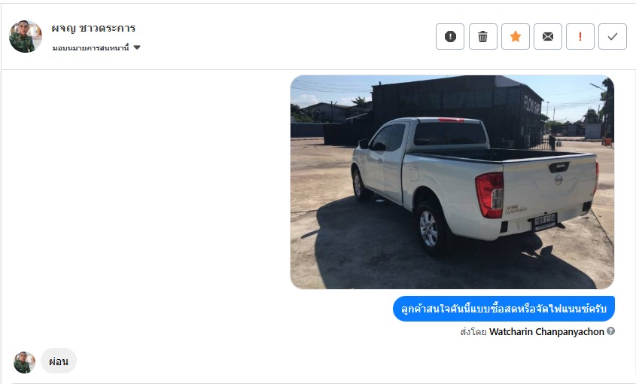Open profile of ผจญ ชาวตระการ by name
This screenshot has height=384, width=636.
[93, 28]
